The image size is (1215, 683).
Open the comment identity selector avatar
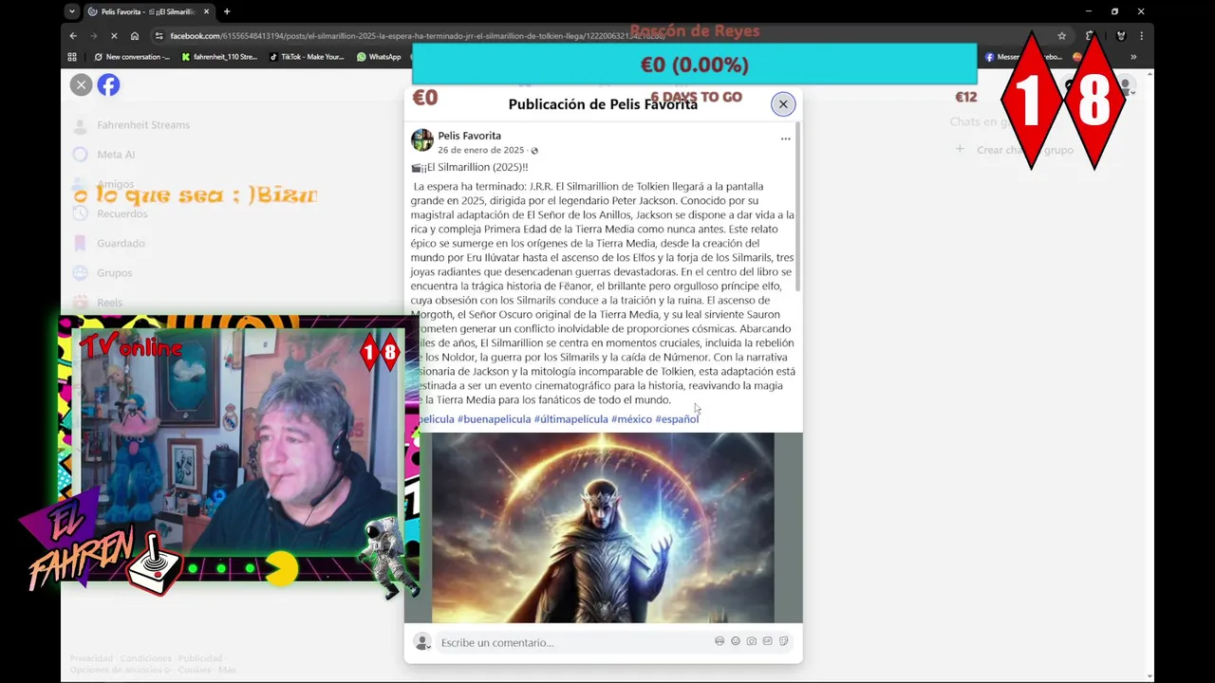(422, 642)
